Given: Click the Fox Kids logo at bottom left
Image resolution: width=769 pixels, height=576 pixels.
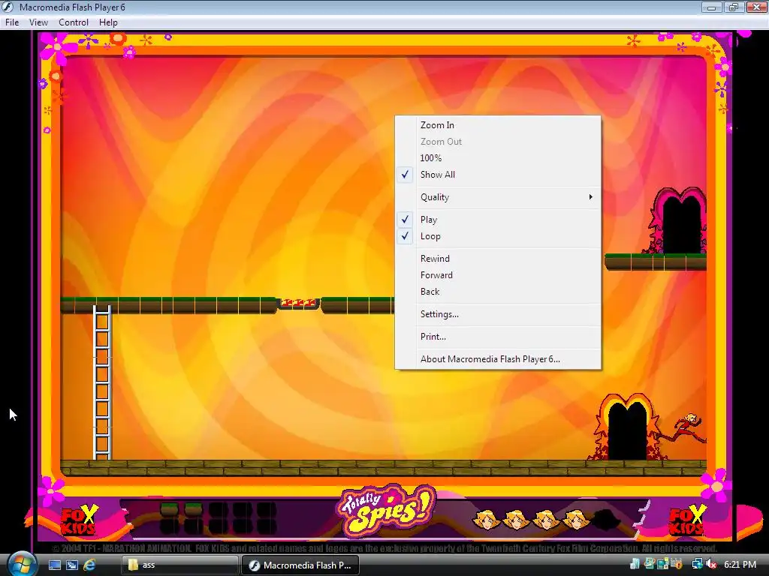Looking at the screenshot, I should pyautogui.click(x=78, y=520).
